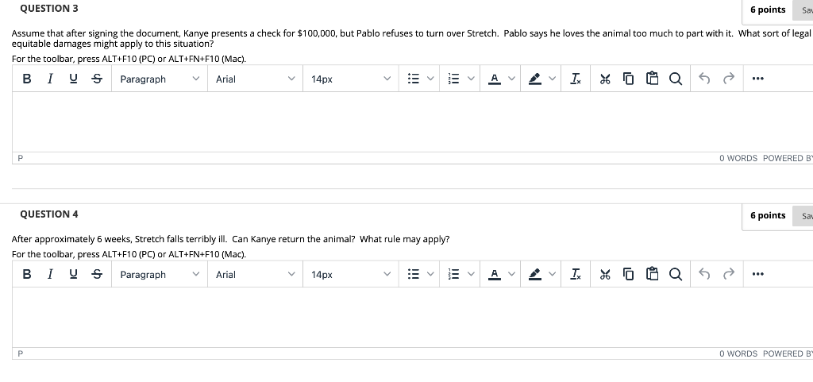Screen dimensions: 813x382
Task: Click Copy icon in Question 4 toolbar
Action: 628,274
